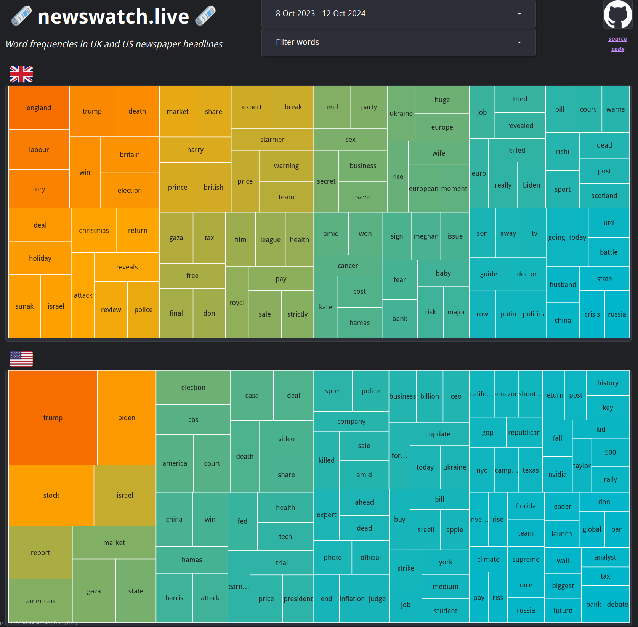
Task: Click the 'gop' tile in US treemap
Action: pyautogui.click(x=487, y=433)
